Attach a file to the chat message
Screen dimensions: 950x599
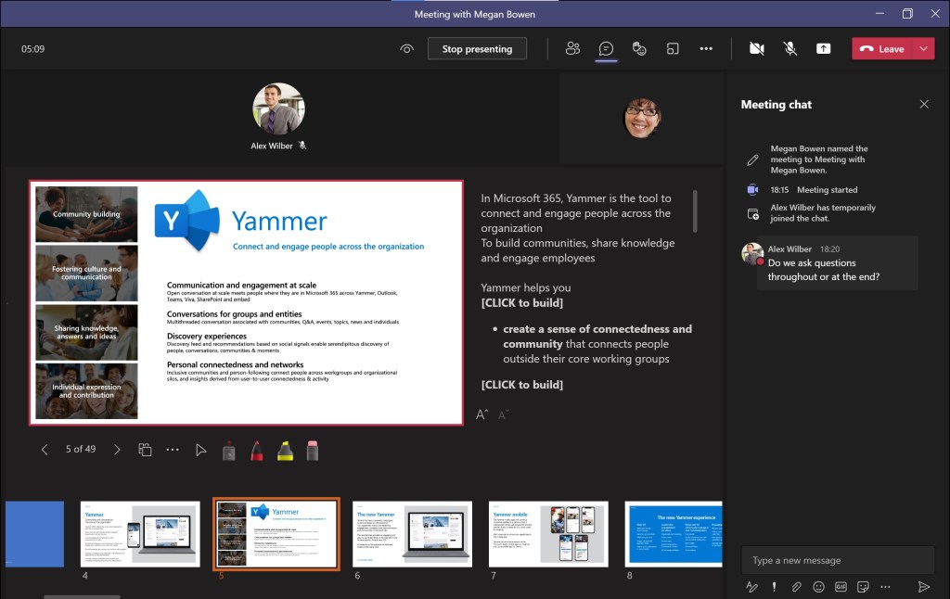coord(796,586)
